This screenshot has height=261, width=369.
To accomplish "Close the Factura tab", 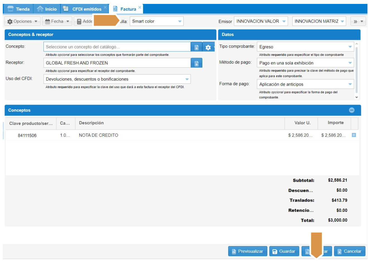I will (140, 7).
